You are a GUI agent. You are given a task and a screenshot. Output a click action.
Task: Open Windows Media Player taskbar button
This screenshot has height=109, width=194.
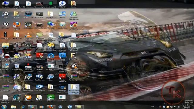[42, 107]
